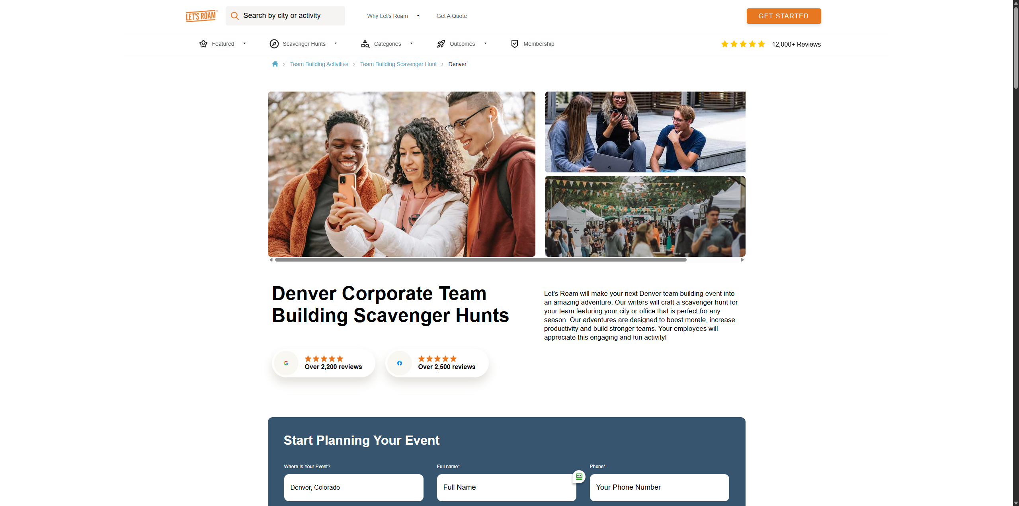The height and width of the screenshot is (506, 1019).
Task: Expand the Featured menu arrow
Action: coord(244,43)
